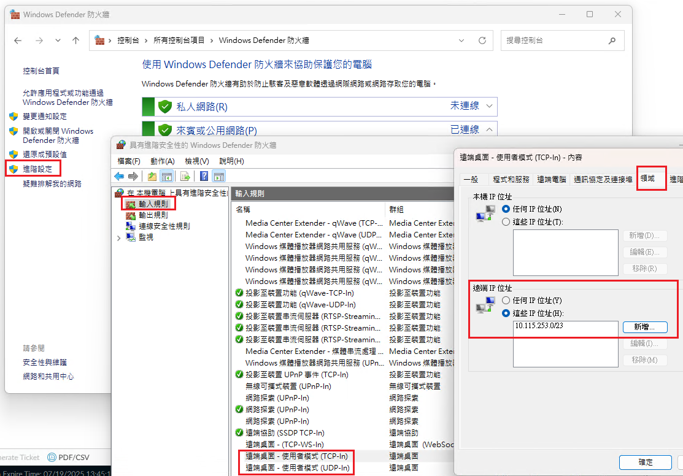Image resolution: width=683 pixels, height=476 pixels.
Task: Toggle the show/hide console tree icon
Action: click(166, 177)
